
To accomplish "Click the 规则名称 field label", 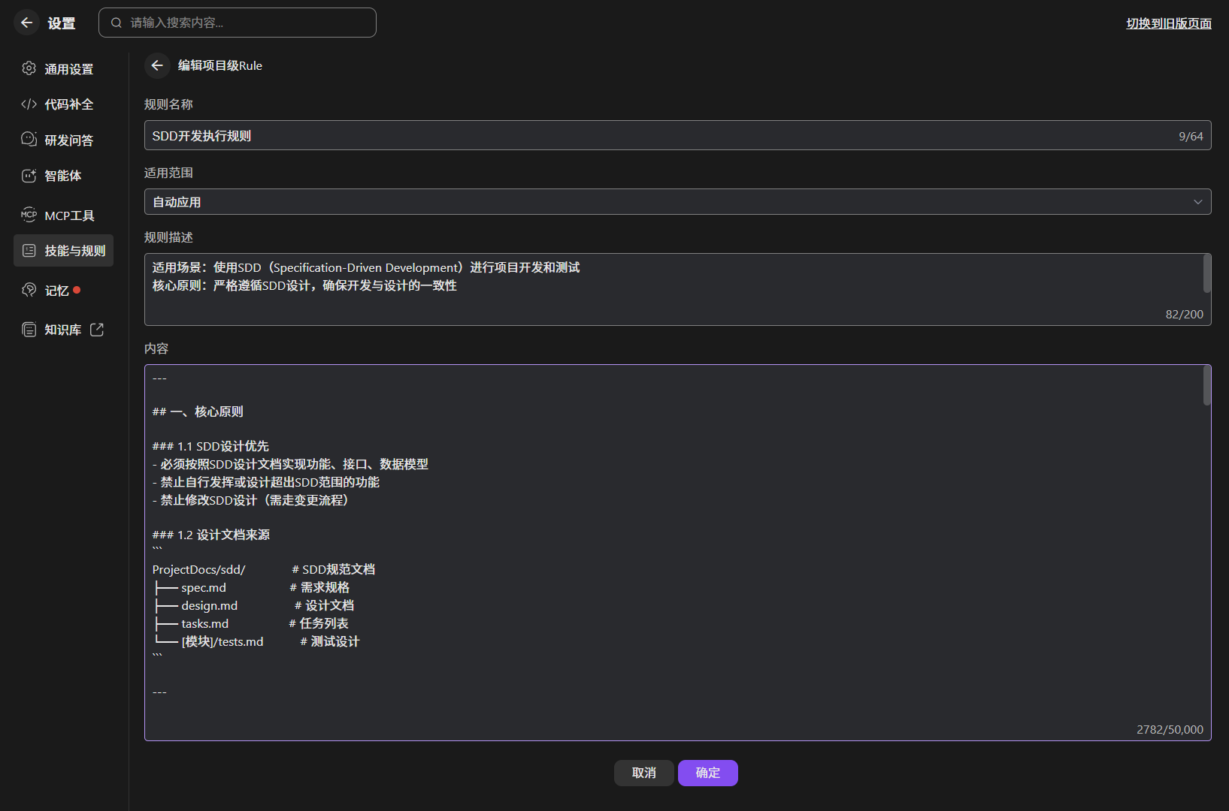I will (168, 104).
